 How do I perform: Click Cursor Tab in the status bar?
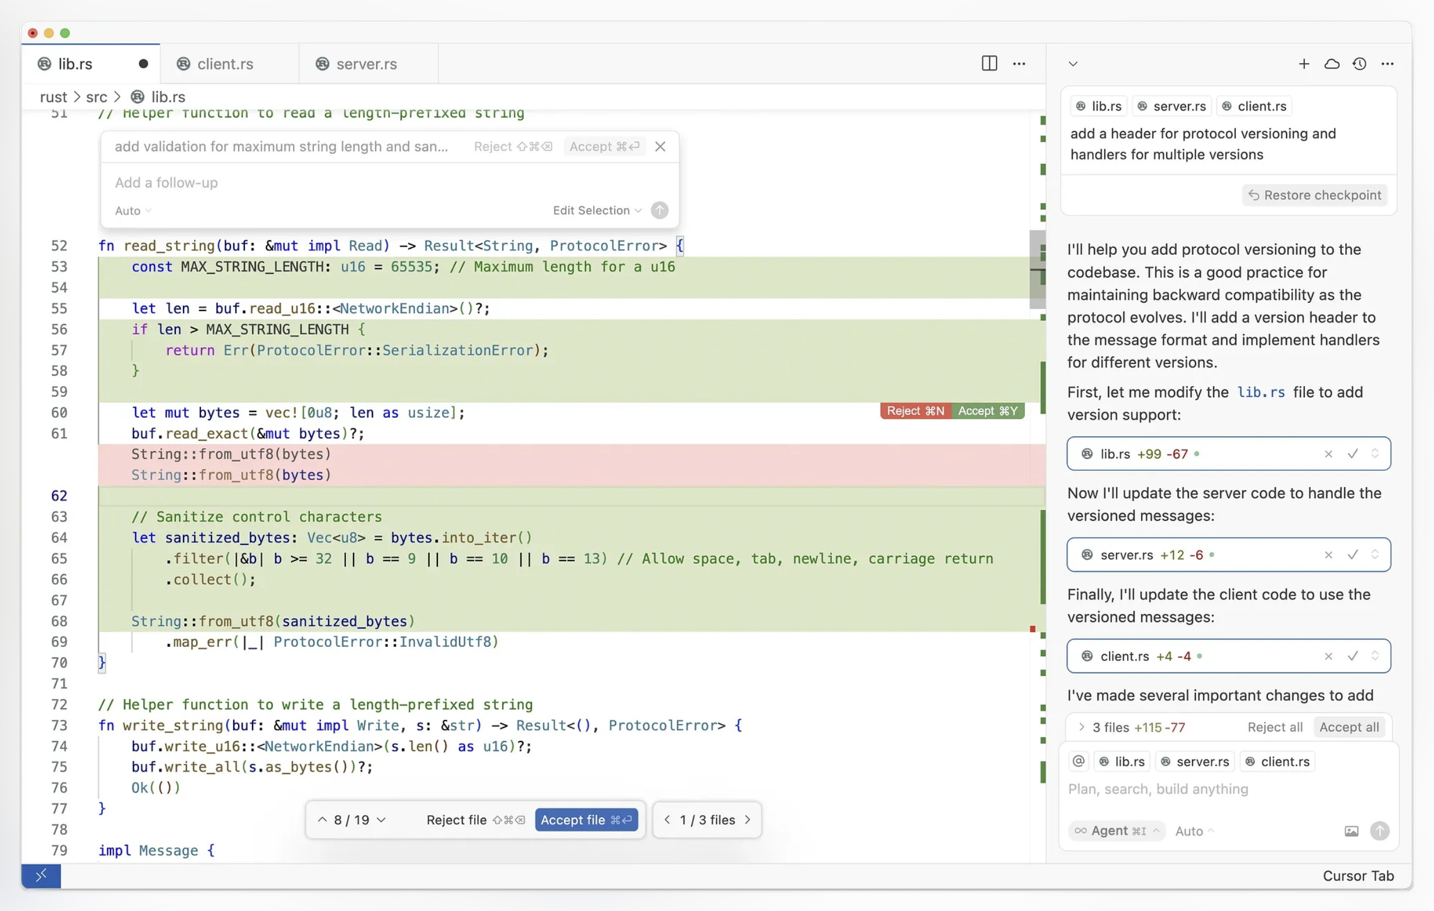pyautogui.click(x=1359, y=876)
